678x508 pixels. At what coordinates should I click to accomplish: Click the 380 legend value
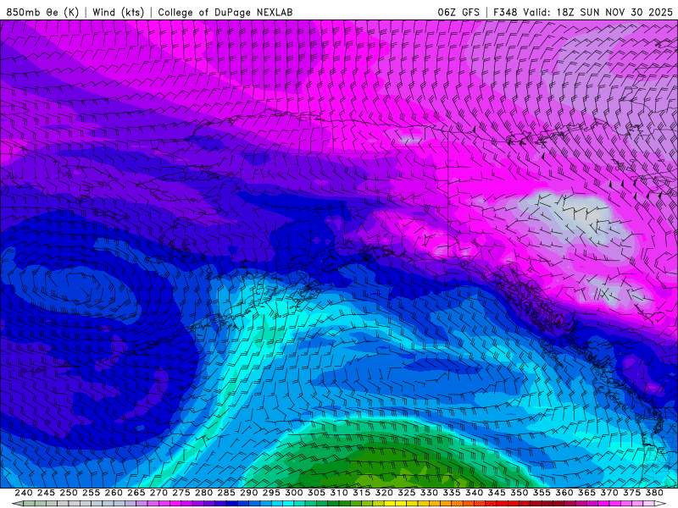(654, 493)
